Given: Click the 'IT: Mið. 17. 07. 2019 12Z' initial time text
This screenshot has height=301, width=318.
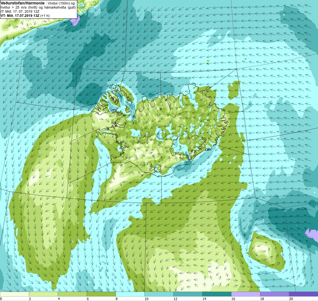Looking at the screenshot, I should click(20, 11).
